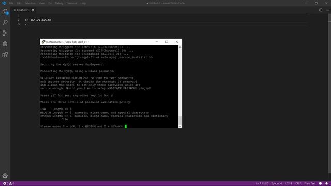Open the Debug menu
331x186 pixels.
[59, 3]
